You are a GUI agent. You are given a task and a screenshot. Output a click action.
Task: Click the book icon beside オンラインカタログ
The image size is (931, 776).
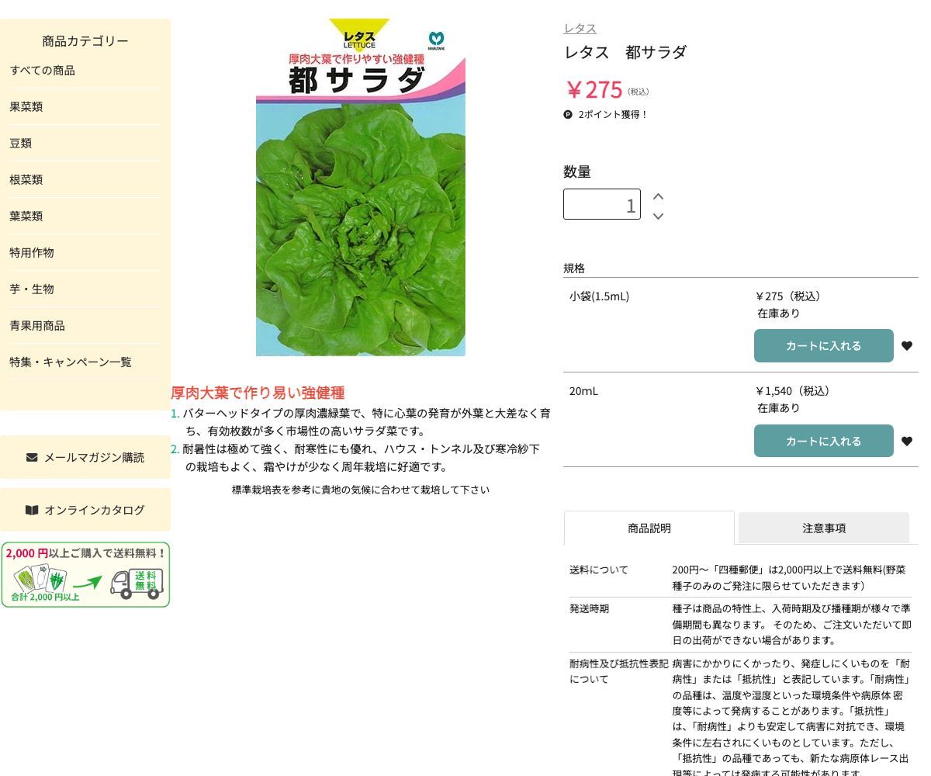[32, 510]
